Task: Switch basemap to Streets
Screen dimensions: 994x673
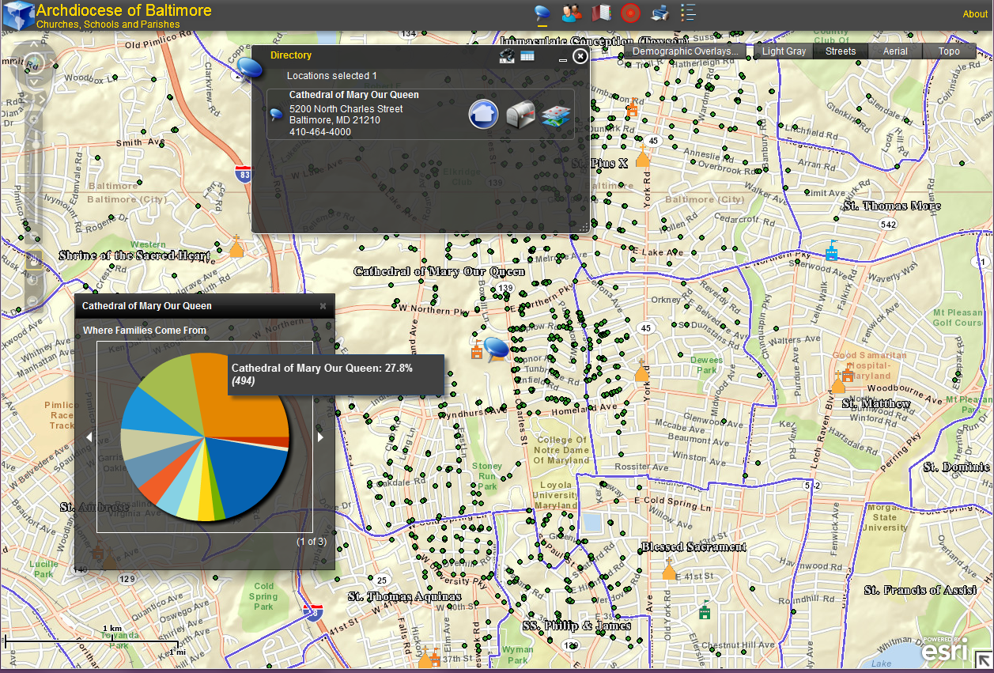Action: coord(841,51)
